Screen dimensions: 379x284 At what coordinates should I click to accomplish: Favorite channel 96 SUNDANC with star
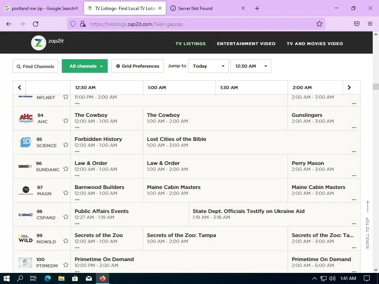click(66, 169)
